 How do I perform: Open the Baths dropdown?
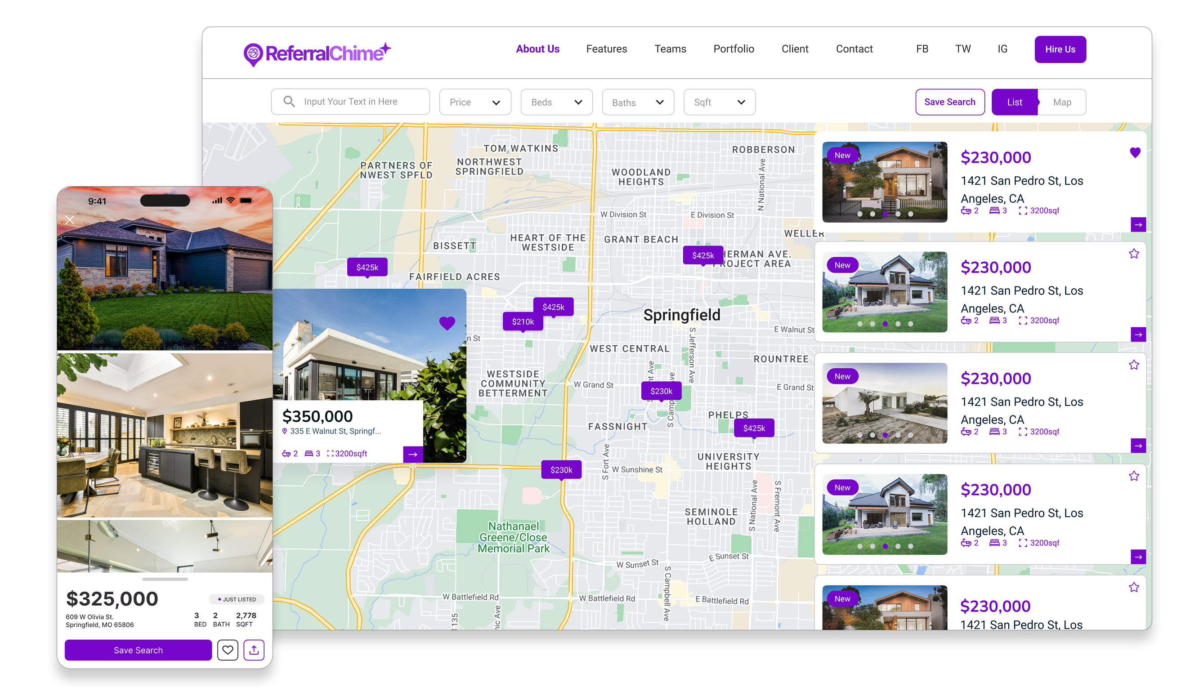[638, 102]
